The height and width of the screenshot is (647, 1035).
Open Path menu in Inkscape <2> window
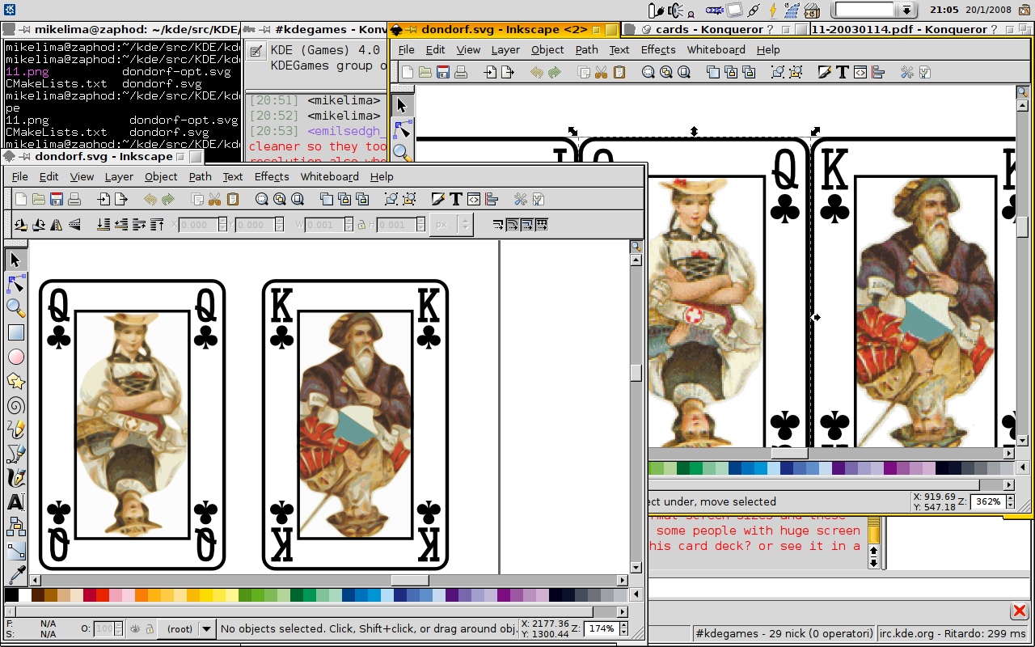(x=587, y=49)
